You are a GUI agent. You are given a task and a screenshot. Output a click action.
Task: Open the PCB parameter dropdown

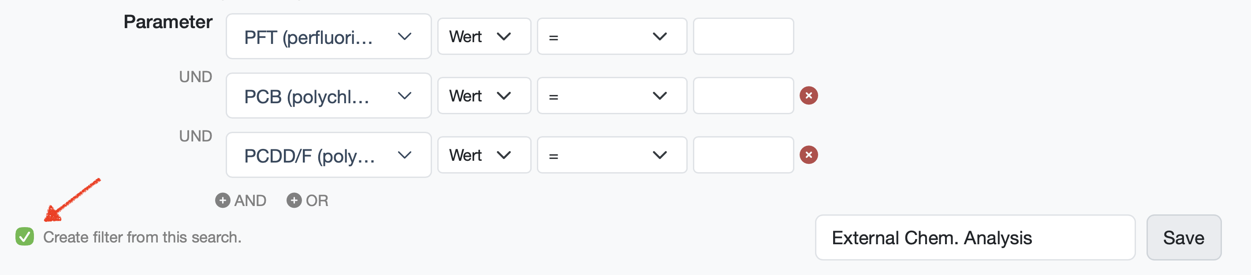click(x=328, y=96)
